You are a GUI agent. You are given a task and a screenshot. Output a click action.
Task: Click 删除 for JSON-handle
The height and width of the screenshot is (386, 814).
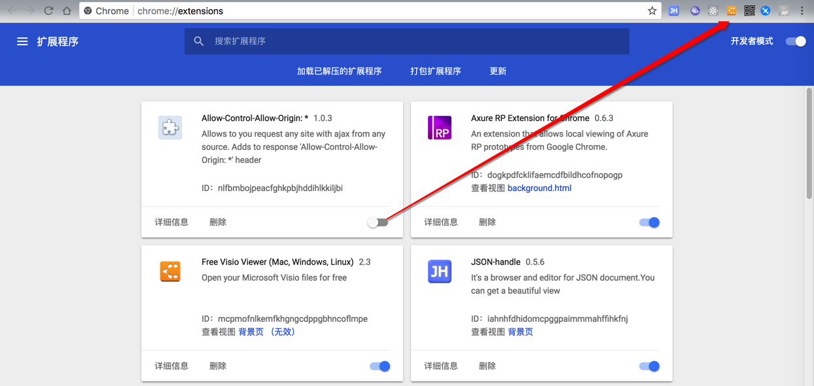coord(487,366)
